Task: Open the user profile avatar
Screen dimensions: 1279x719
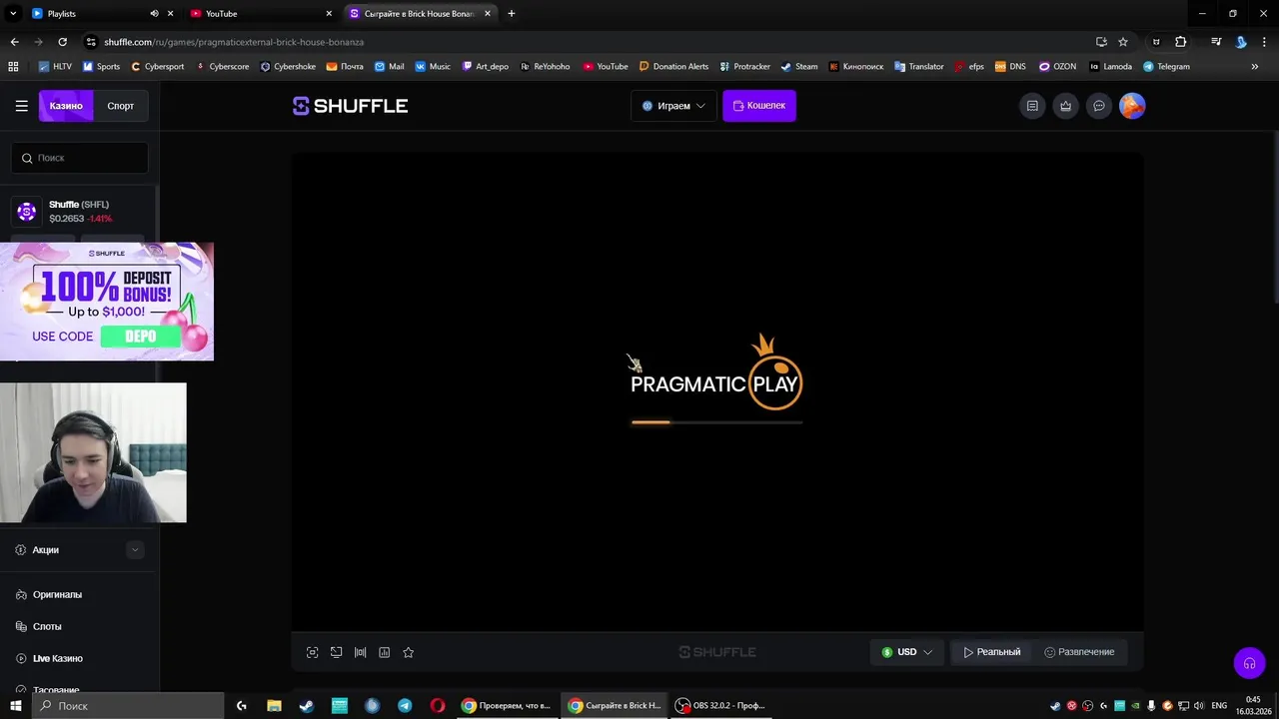Action: tap(1132, 106)
